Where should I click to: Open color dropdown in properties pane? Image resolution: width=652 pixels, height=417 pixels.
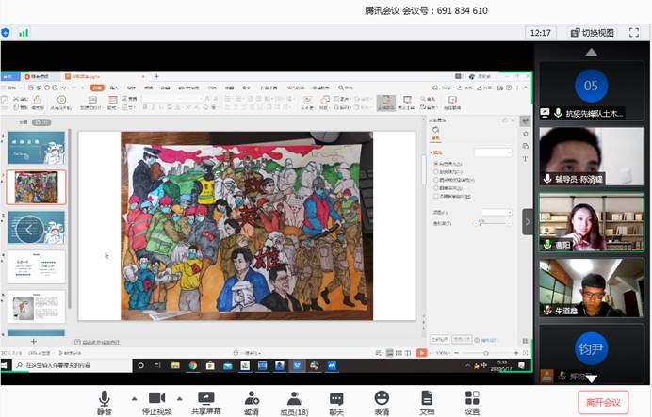497,213
